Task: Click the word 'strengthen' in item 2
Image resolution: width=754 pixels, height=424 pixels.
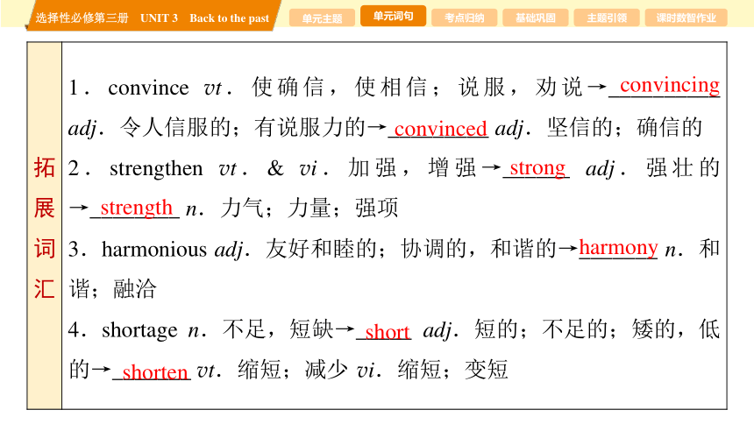Action: click(x=156, y=168)
